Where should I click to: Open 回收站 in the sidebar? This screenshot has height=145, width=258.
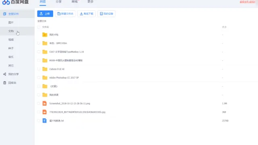coord(12,83)
